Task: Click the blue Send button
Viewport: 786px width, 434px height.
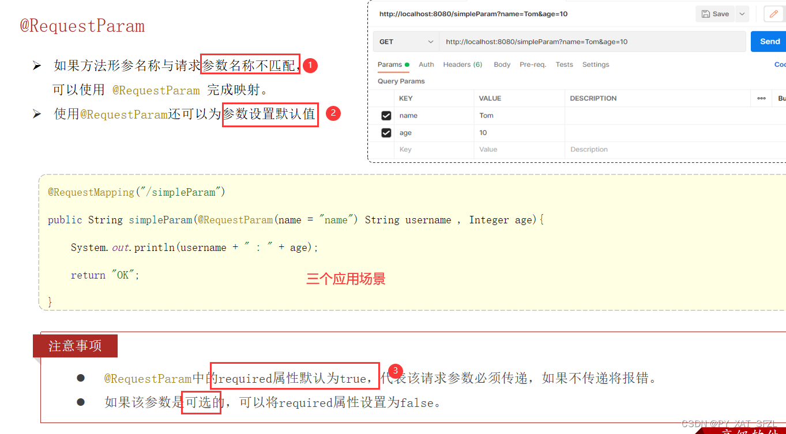Action: tap(769, 41)
